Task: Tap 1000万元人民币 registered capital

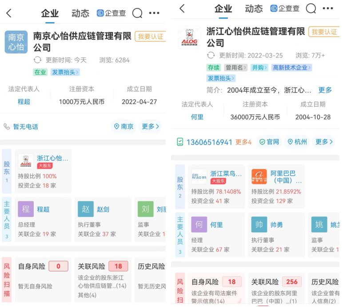Action: [x=82, y=102]
